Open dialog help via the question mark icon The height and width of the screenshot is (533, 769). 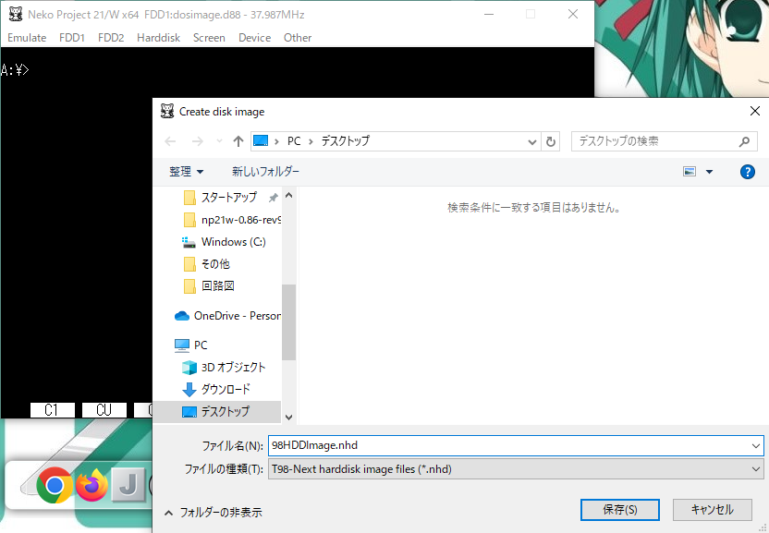click(x=748, y=172)
